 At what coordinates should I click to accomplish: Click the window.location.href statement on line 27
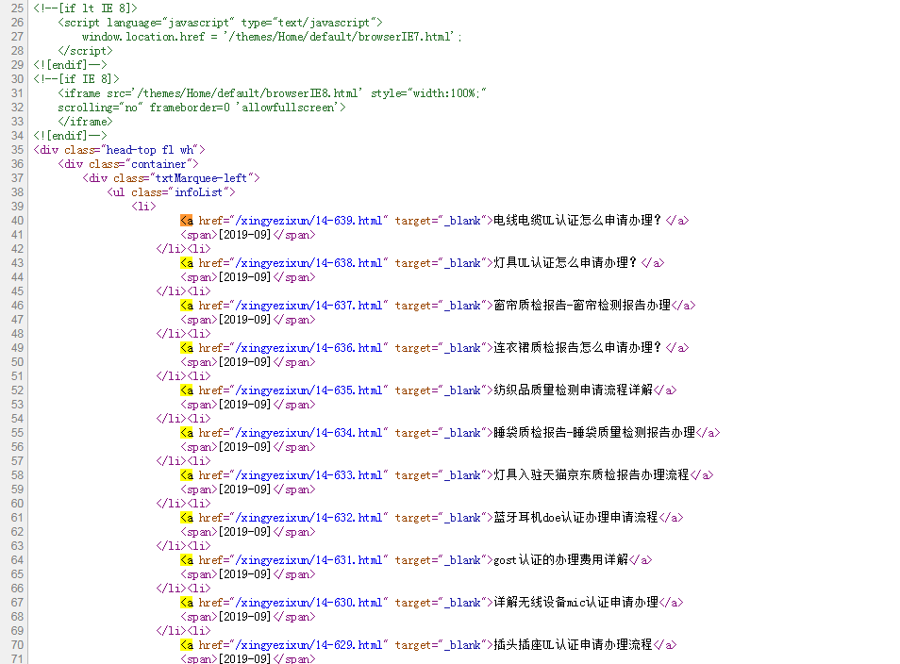[272, 37]
